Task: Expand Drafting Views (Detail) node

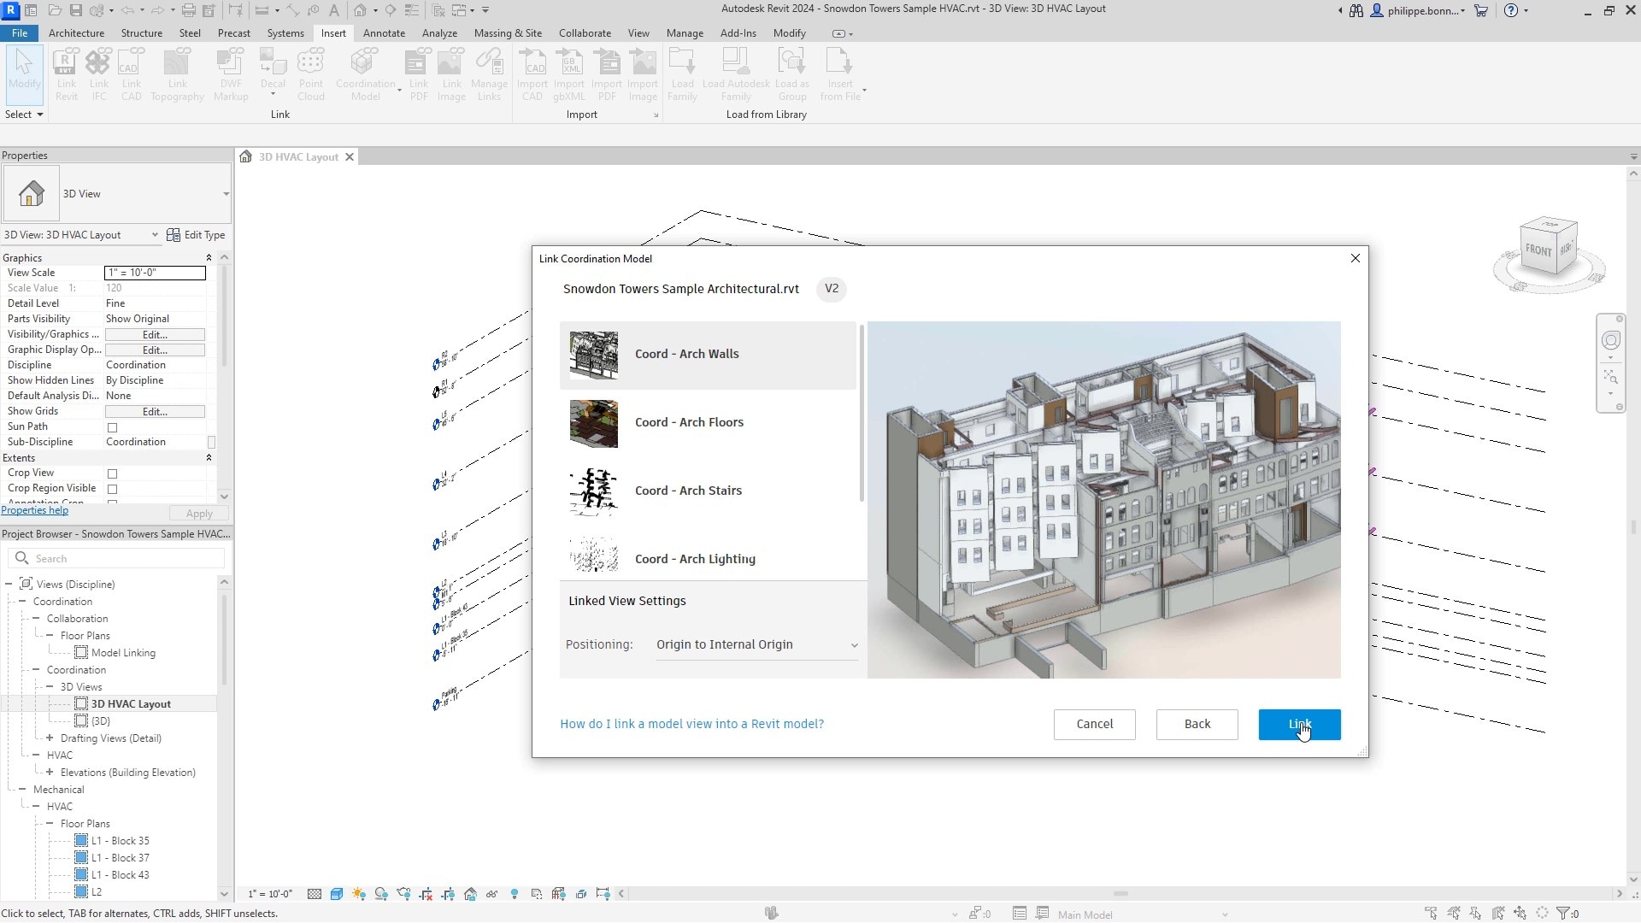Action: pos(50,738)
